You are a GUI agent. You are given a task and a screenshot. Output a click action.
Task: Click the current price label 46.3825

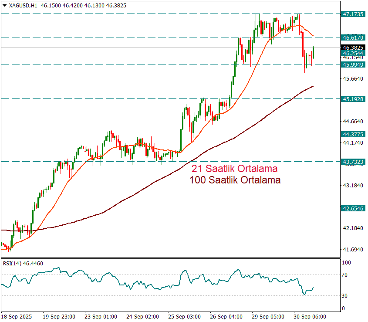(353, 47)
